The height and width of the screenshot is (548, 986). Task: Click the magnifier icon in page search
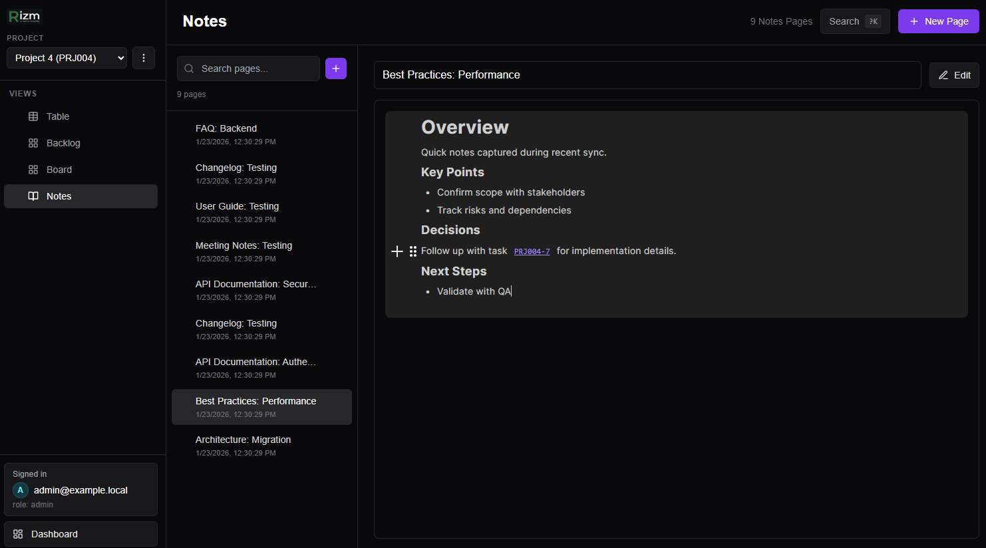pyautogui.click(x=190, y=68)
